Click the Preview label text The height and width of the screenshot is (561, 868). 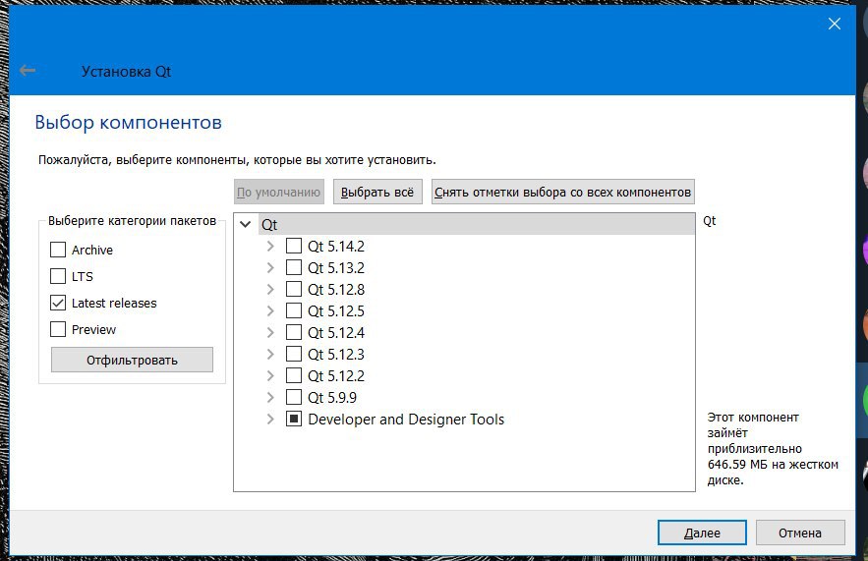tap(93, 329)
